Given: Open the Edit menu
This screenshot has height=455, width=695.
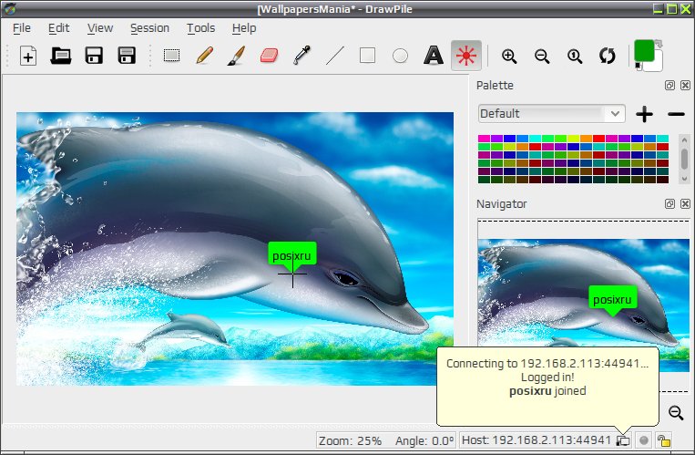Looking at the screenshot, I should tap(58, 28).
